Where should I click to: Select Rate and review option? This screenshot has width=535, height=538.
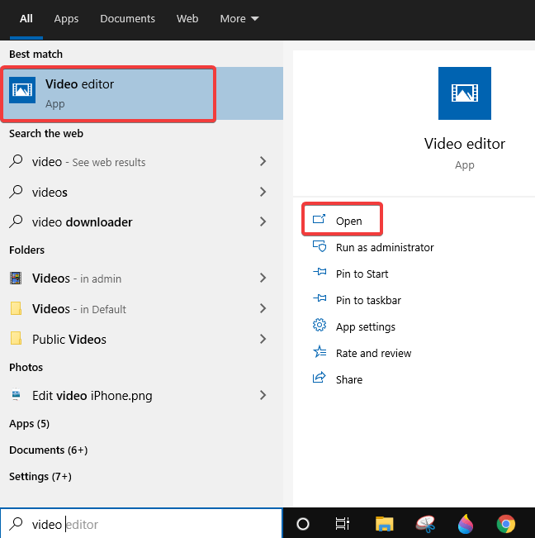coord(373,353)
